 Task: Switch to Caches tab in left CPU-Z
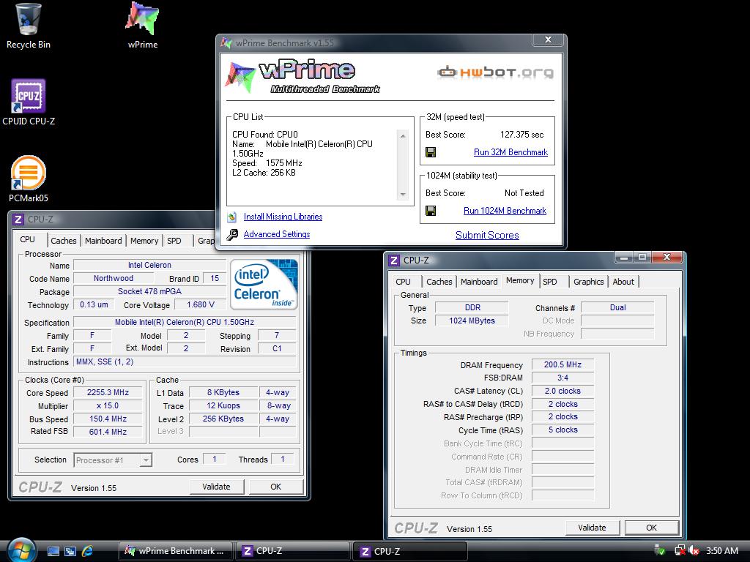64,241
